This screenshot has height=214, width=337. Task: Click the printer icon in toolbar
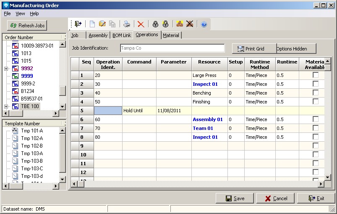click(126, 24)
